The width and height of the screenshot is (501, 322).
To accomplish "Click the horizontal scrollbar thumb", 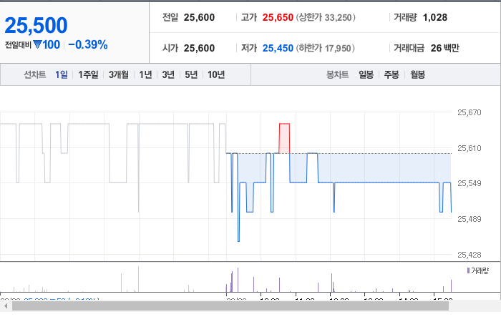I will click(230, 306).
